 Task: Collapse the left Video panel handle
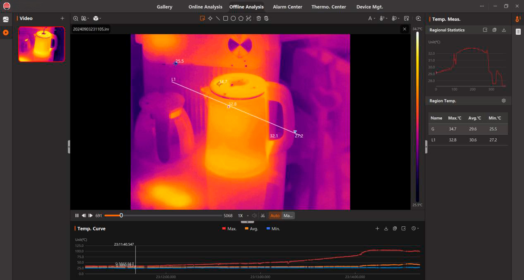pos(69,147)
